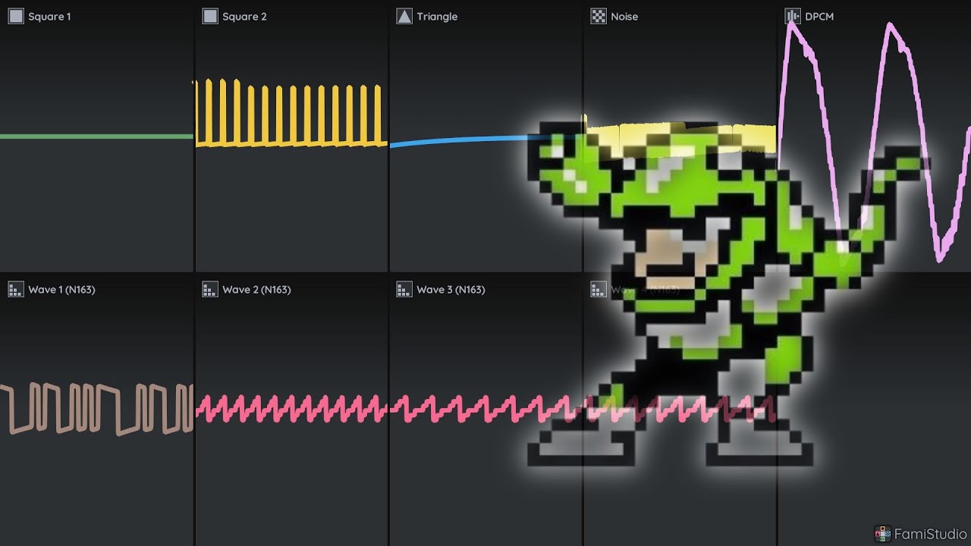Click the FamiStudio logo icon
Viewport: 971px width, 546px height.
click(882, 534)
